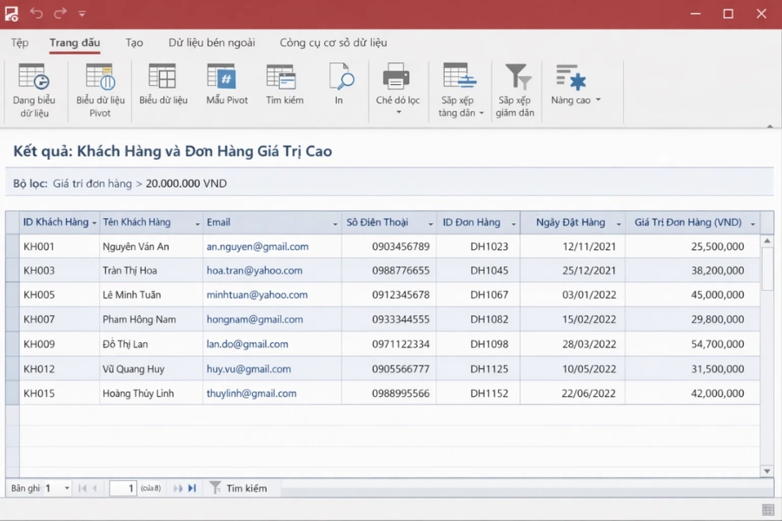Open the Nâng cao dropdown menu
The image size is (782, 521).
598,100
